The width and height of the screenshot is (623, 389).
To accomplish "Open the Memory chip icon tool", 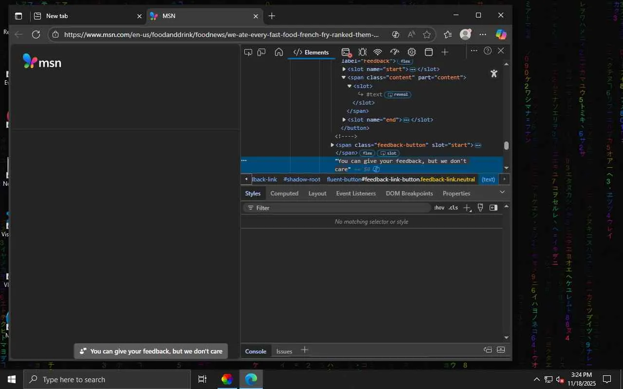I will [x=412, y=52].
